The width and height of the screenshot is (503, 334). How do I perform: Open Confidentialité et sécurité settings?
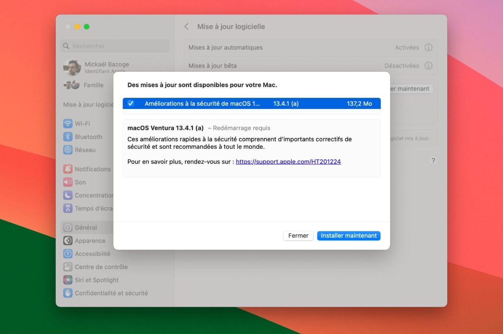(x=111, y=293)
